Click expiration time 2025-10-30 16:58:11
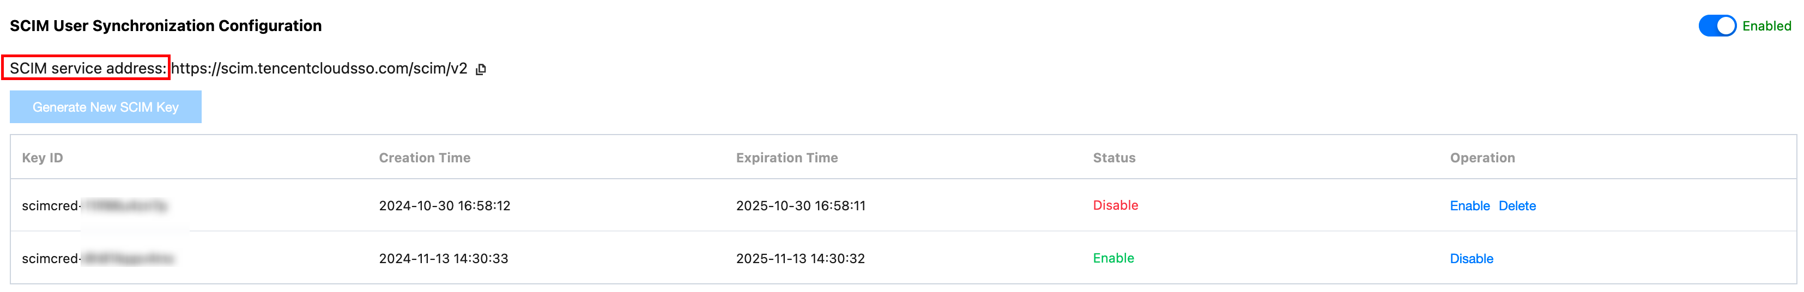The width and height of the screenshot is (1804, 292). pyautogui.click(x=801, y=206)
